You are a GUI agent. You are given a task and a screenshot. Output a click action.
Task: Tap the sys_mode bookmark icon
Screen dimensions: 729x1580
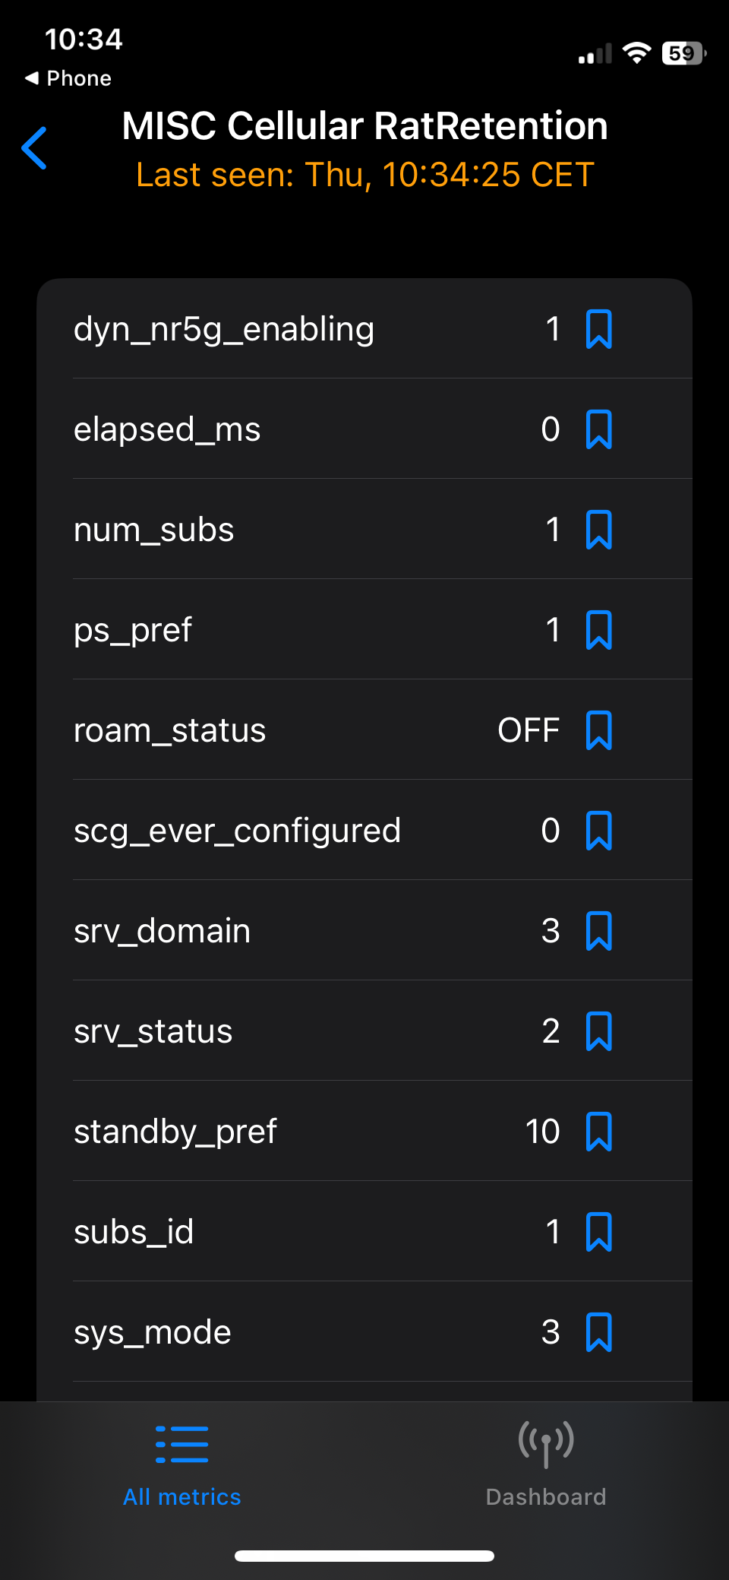(598, 1332)
